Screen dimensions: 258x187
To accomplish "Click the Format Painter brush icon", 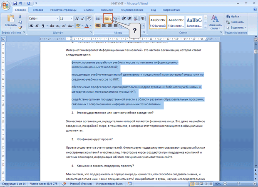I will point(20,28).
